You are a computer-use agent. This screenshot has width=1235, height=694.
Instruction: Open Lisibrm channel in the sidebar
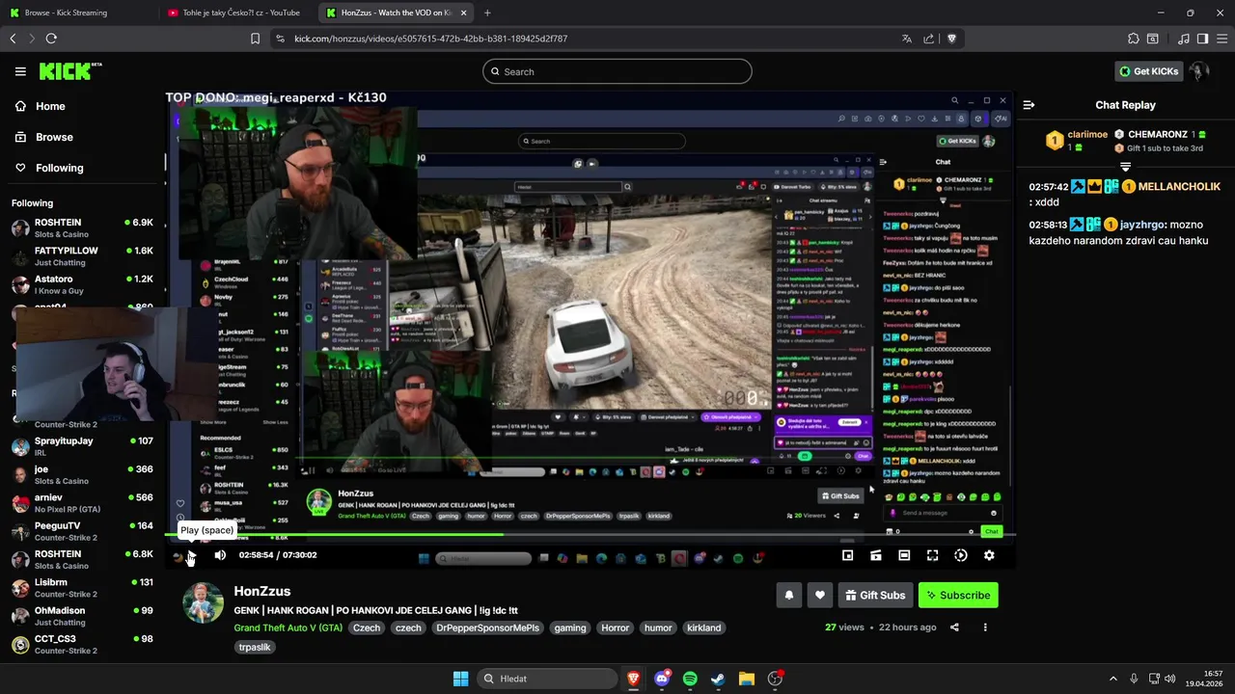click(x=82, y=588)
